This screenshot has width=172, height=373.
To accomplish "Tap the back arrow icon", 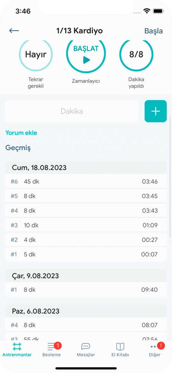I will [x=14, y=31].
